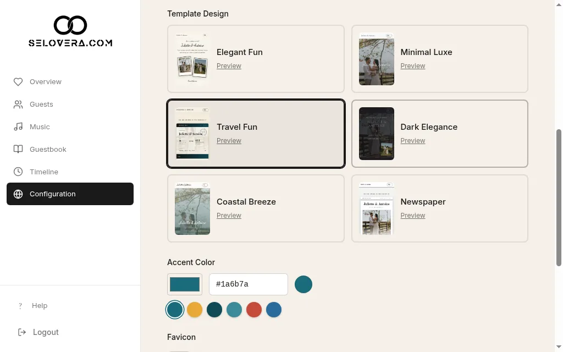Click the open book icon beside Guestbook
563x352 pixels.
(x=18, y=150)
